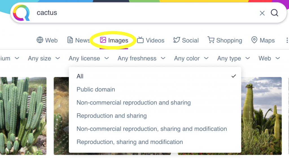The width and height of the screenshot is (289, 158).
Task: Click the Qwant logo icon
Action: pos(21,13)
